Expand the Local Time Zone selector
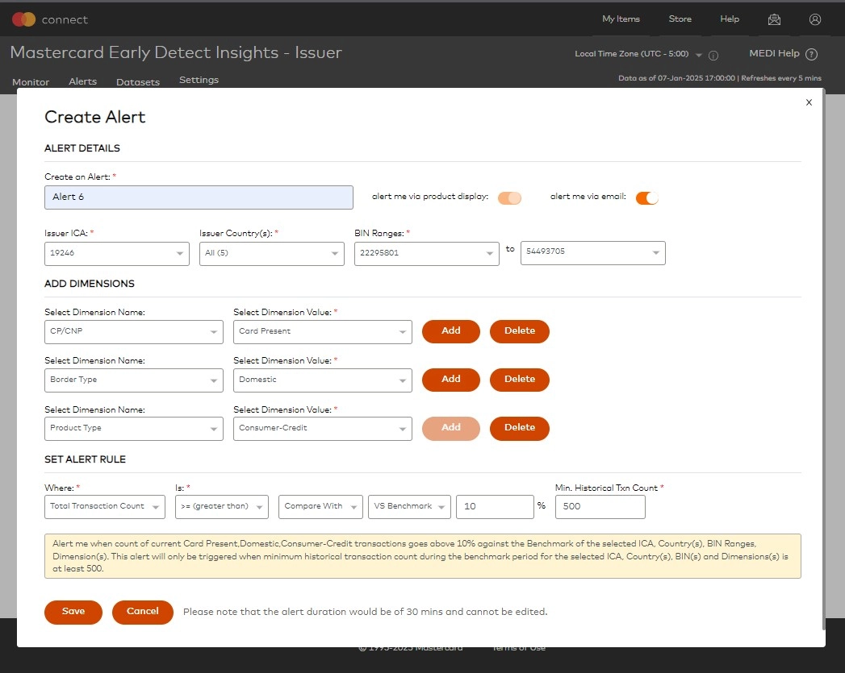 click(699, 53)
